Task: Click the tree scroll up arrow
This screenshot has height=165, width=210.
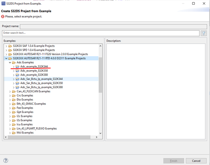Action: [100, 46]
